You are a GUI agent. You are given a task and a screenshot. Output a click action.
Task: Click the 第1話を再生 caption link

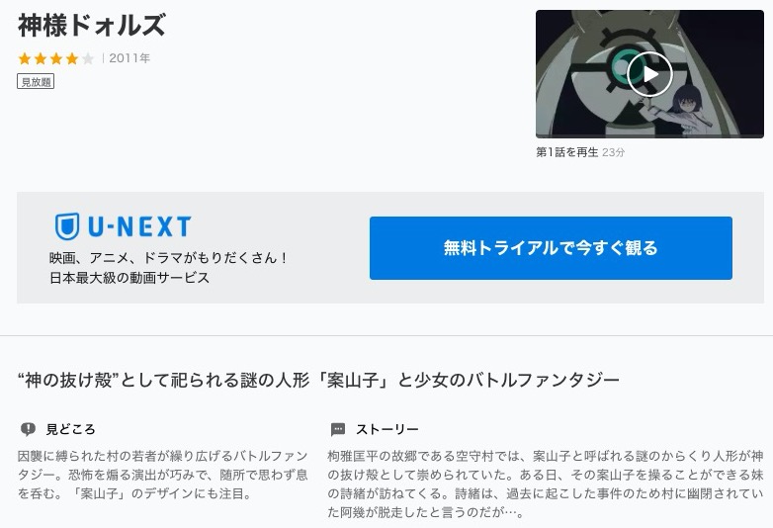pos(567,152)
